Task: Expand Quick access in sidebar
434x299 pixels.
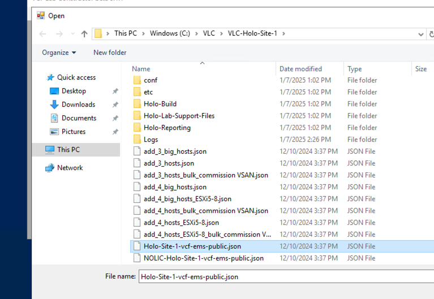Action: pyautogui.click(x=76, y=77)
